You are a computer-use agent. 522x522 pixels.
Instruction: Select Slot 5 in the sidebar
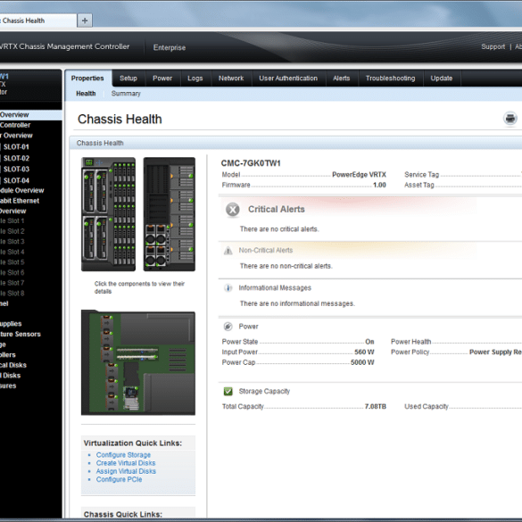coord(12,262)
